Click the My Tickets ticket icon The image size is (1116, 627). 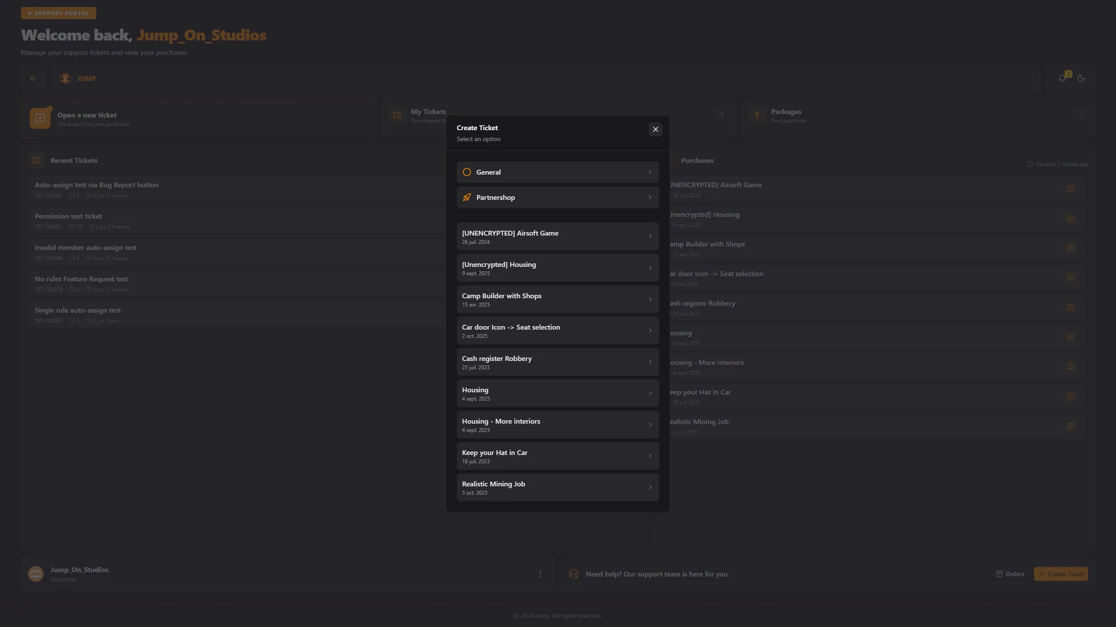pyautogui.click(x=397, y=115)
